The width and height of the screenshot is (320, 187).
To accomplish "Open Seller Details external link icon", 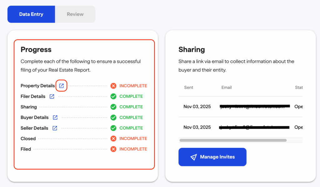I will [x=55, y=128].
